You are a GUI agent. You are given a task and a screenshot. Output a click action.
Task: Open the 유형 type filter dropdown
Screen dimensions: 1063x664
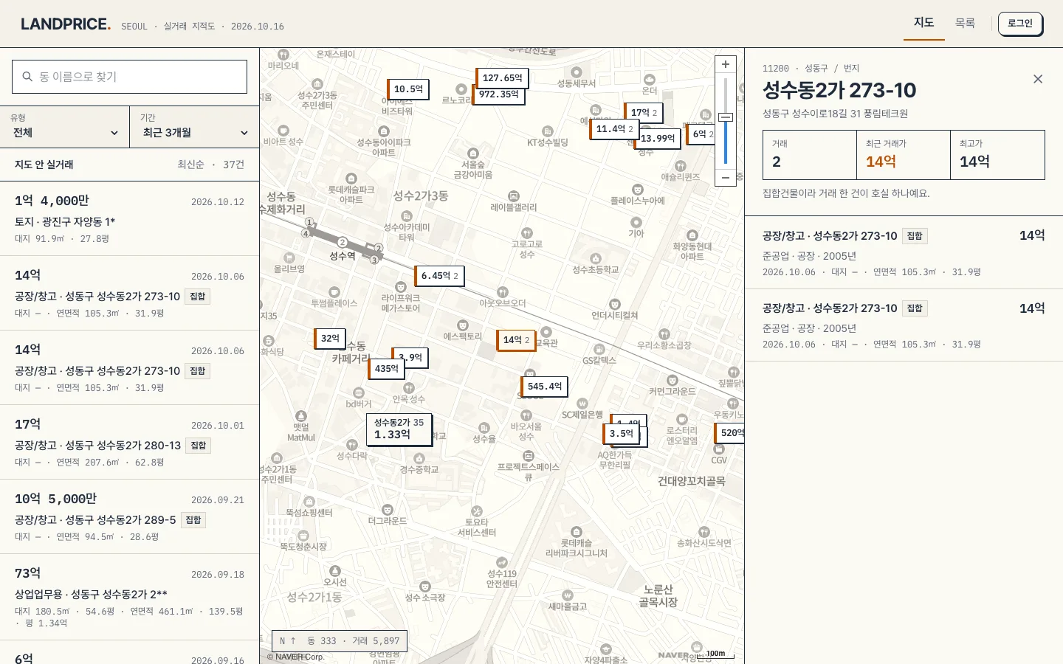point(65,127)
